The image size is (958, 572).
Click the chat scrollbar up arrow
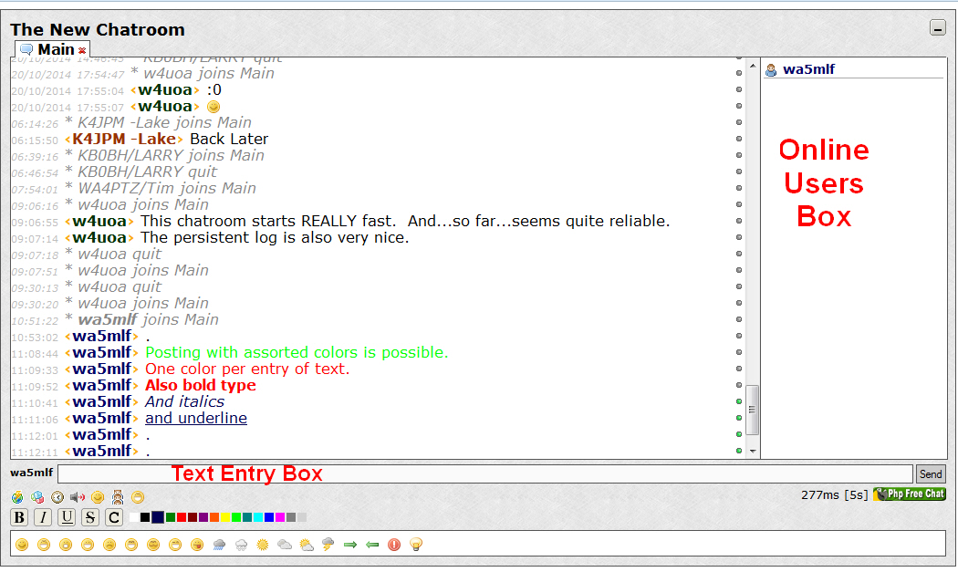point(753,66)
